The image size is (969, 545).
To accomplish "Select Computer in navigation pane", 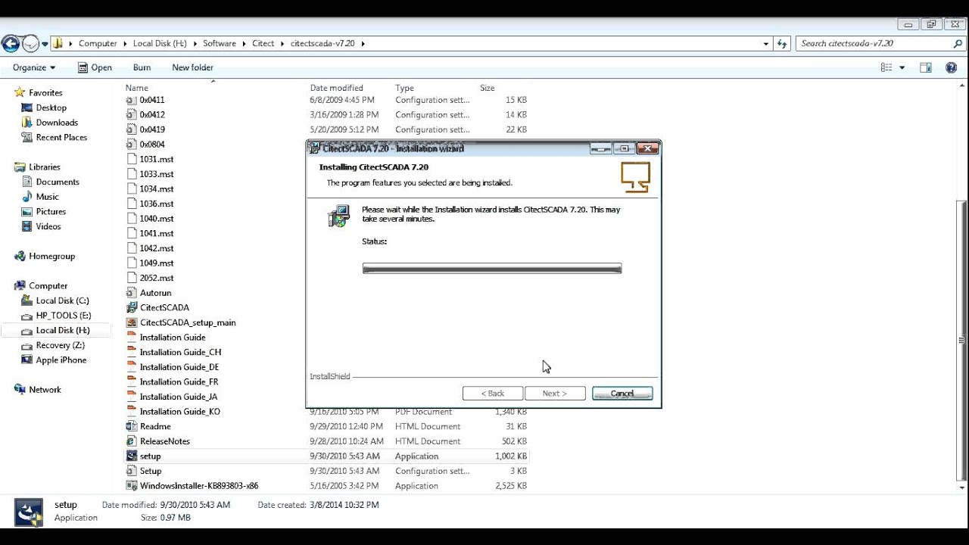I will tap(48, 285).
